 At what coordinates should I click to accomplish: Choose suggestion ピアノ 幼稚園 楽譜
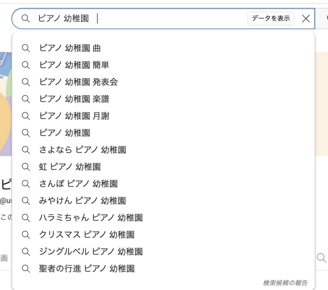(x=163, y=99)
